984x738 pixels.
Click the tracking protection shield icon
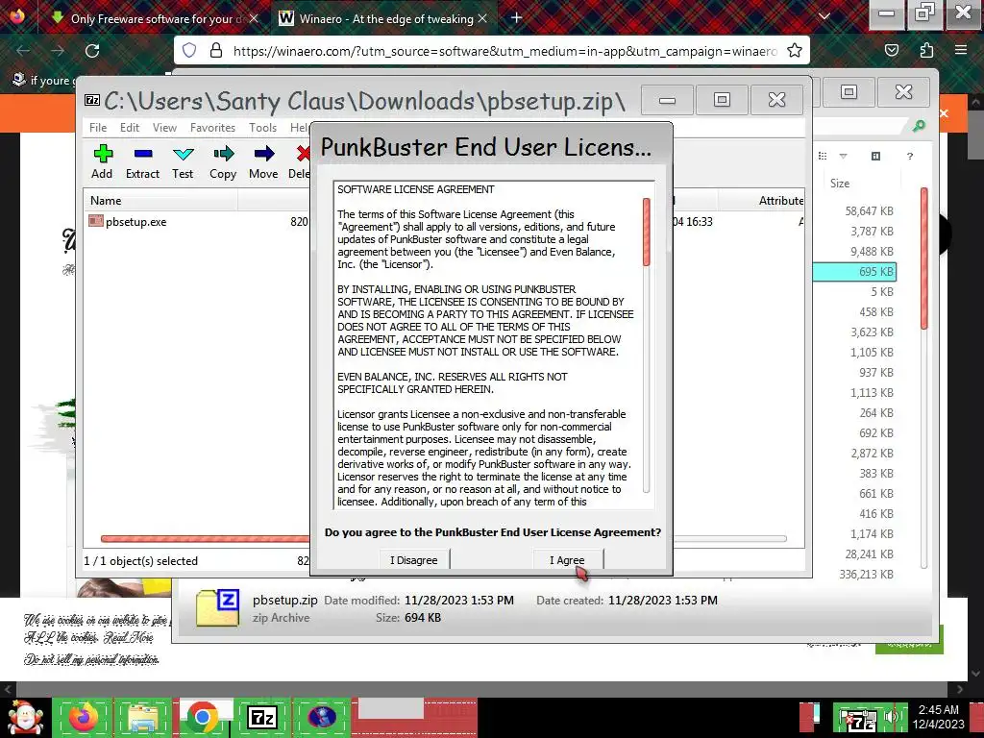tap(189, 51)
